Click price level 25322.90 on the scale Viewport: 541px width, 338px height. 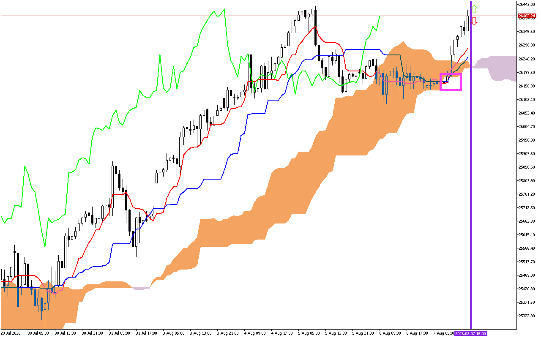[527, 316]
